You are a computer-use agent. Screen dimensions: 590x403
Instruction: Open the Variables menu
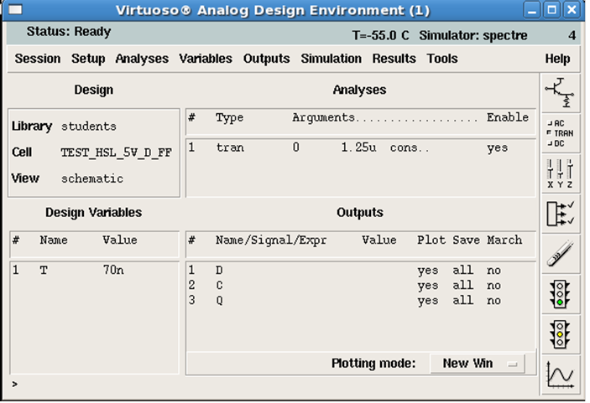click(206, 59)
